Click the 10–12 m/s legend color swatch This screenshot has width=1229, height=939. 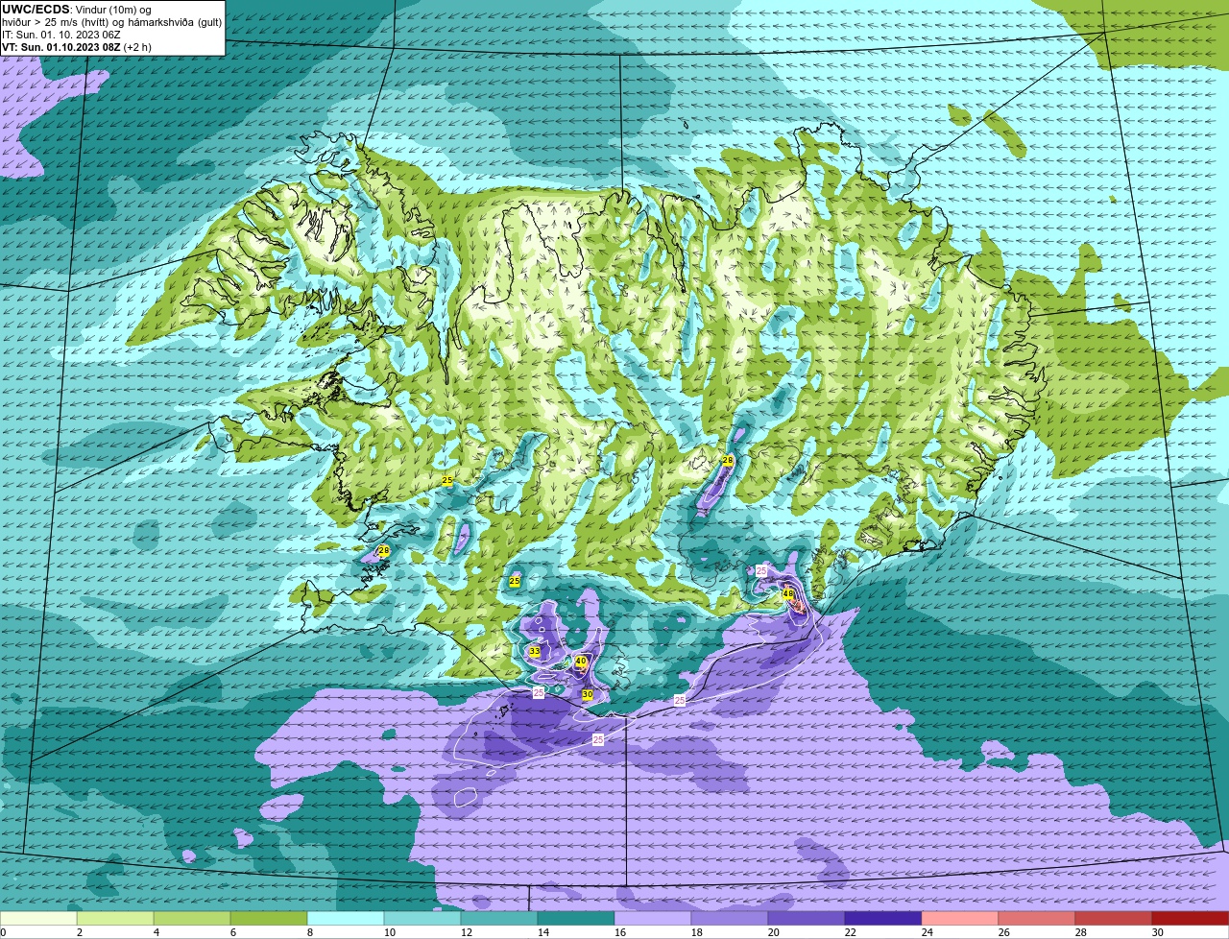(422, 919)
